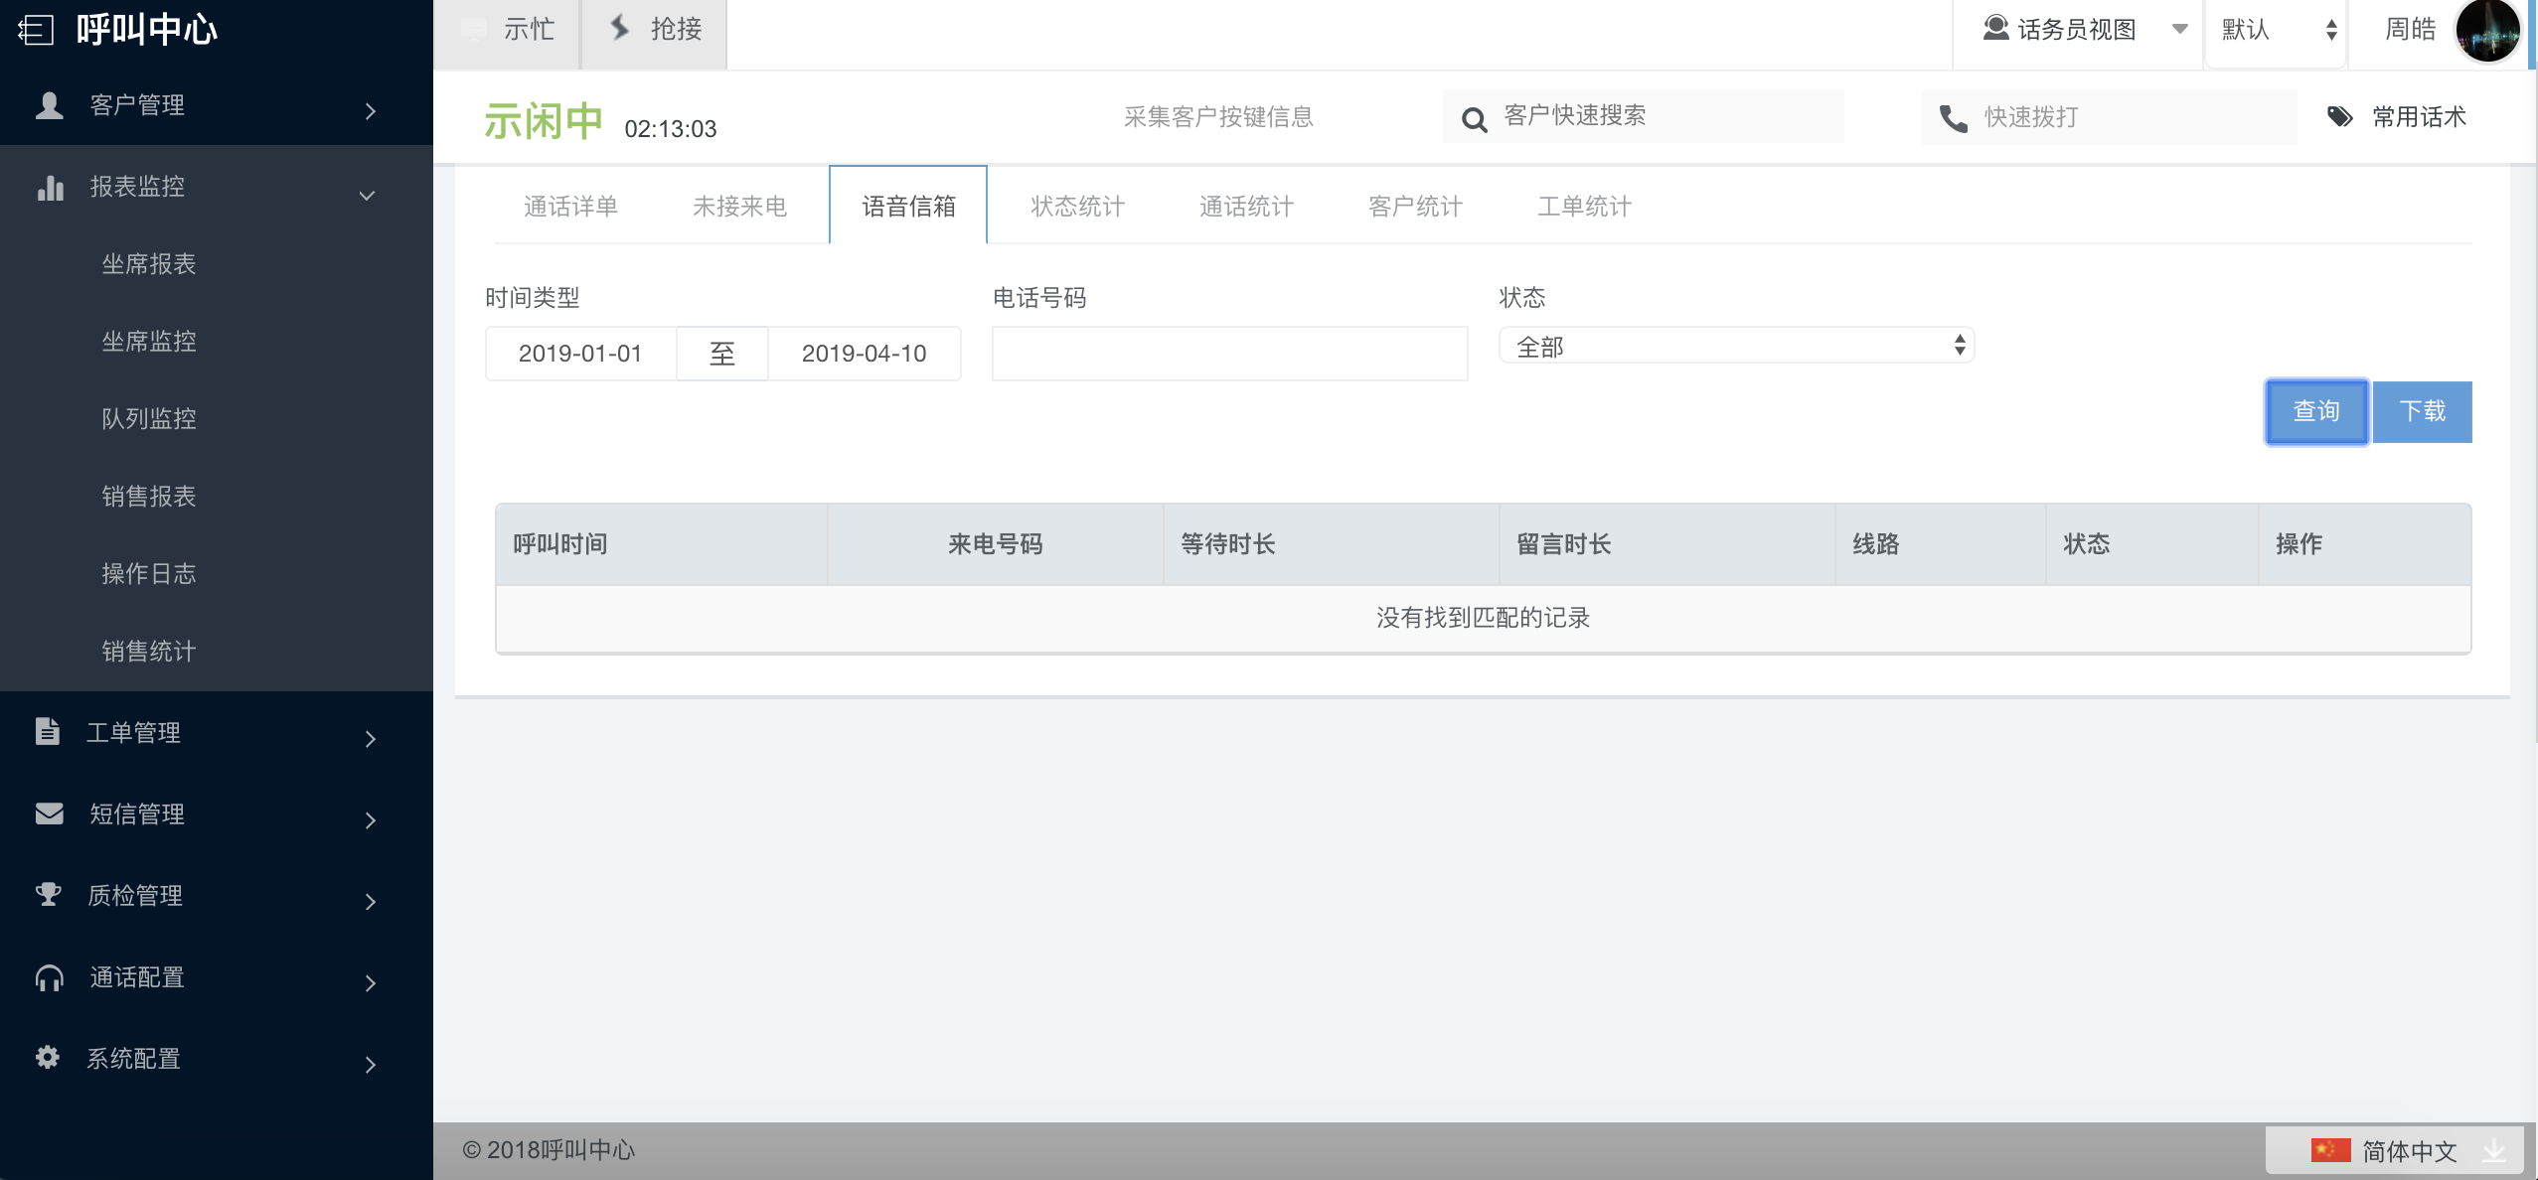Click the 下载 download button
Viewport: 2538px width, 1180px height.
click(2422, 411)
